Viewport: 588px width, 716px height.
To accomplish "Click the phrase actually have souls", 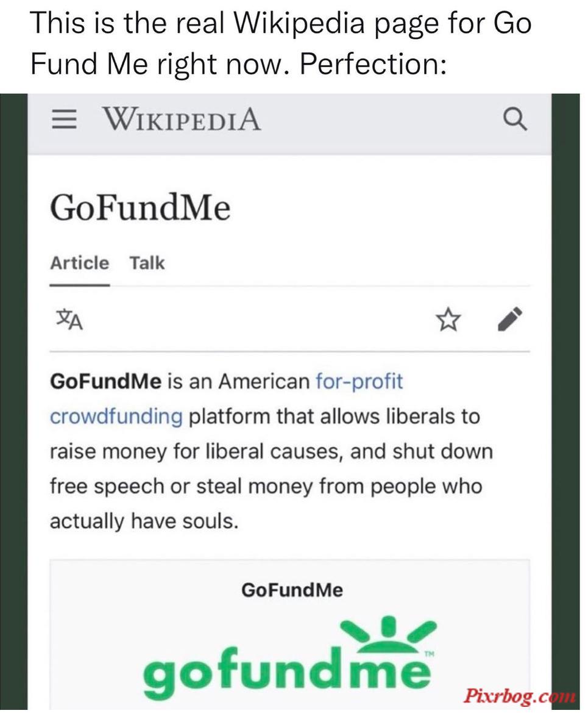I will coord(144,521).
